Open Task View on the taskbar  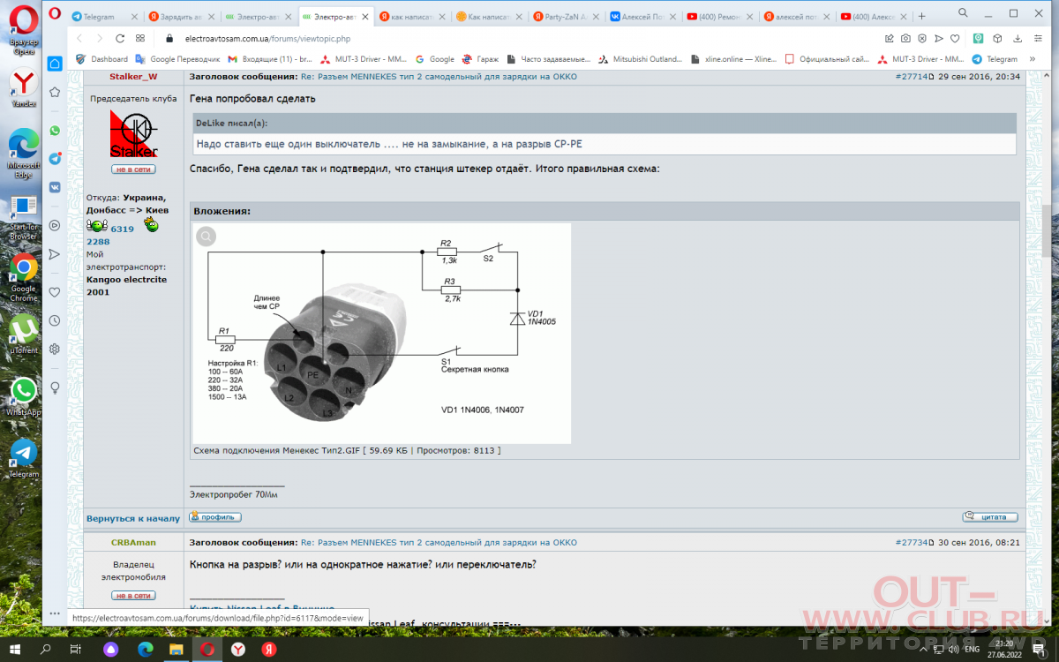76,649
